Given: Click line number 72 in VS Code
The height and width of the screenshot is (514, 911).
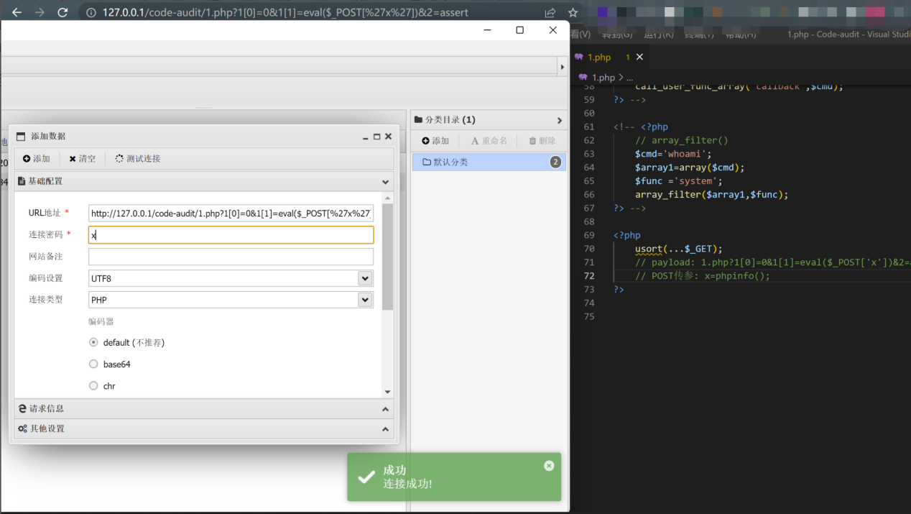Looking at the screenshot, I should tap(589, 276).
